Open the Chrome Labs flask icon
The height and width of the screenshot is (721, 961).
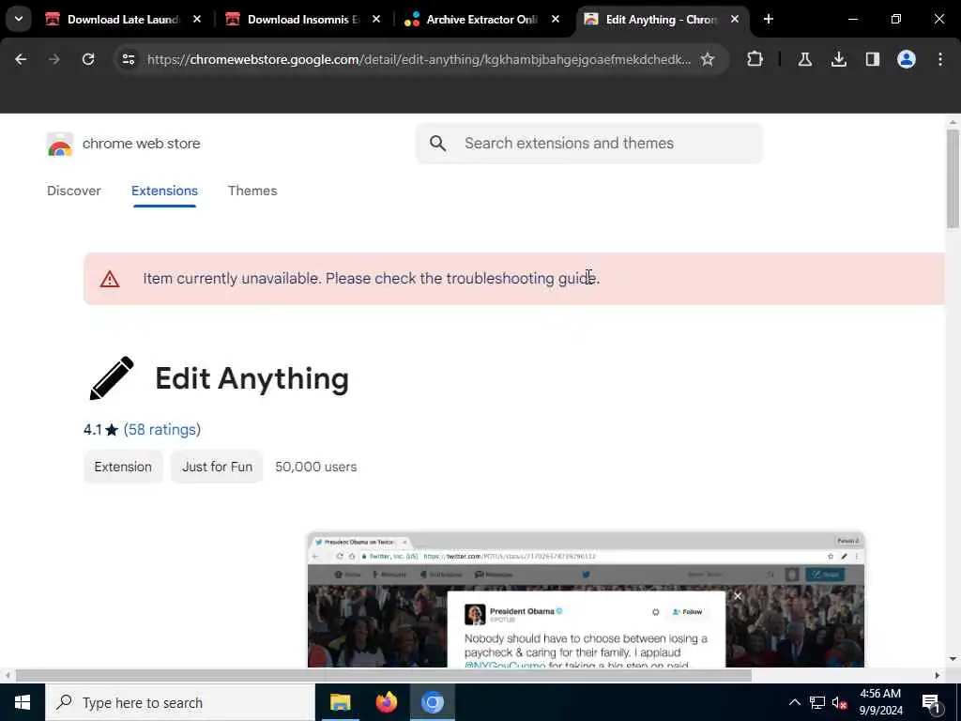(804, 59)
